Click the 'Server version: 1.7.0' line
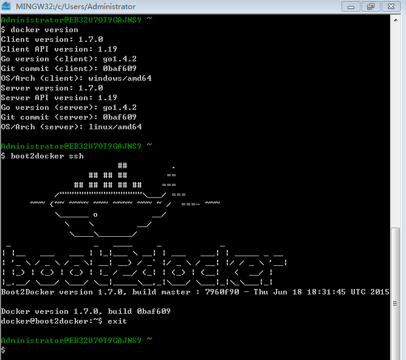The width and height of the screenshot is (406, 360). pos(52,88)
